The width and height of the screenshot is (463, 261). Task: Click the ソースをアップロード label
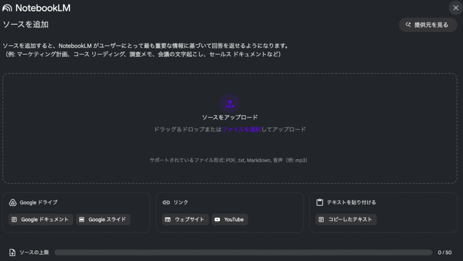pos(230,117)
